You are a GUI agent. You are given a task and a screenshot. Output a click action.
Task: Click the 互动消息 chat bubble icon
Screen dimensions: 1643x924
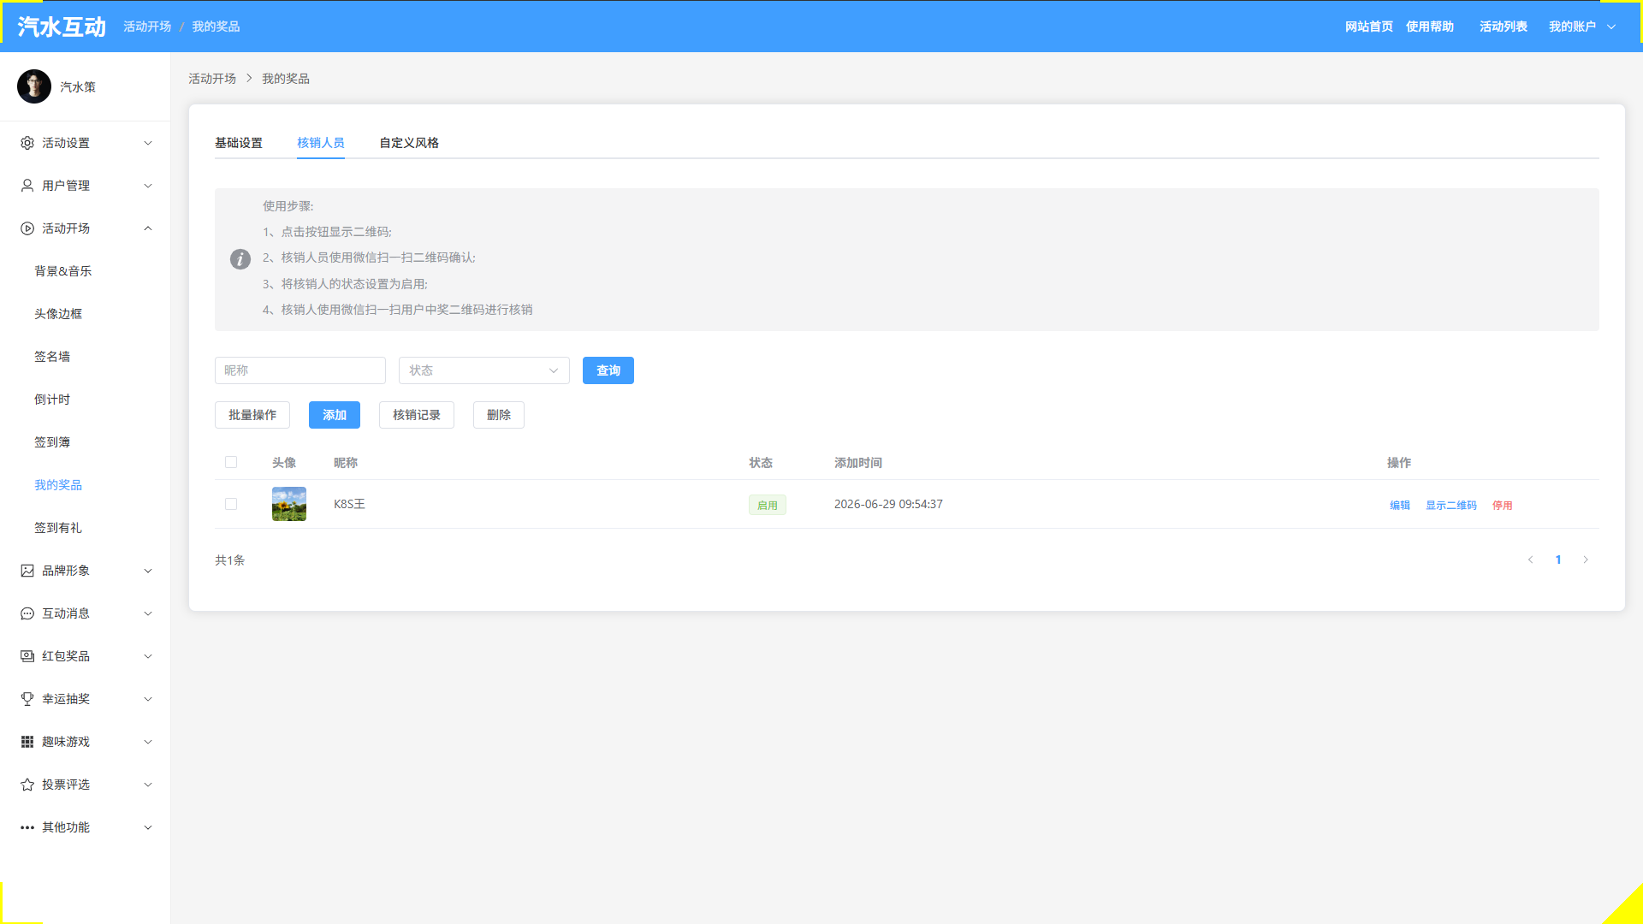27,613
